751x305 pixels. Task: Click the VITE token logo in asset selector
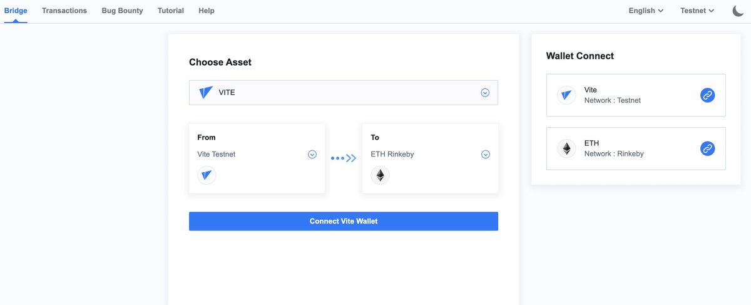coord(206,93)
